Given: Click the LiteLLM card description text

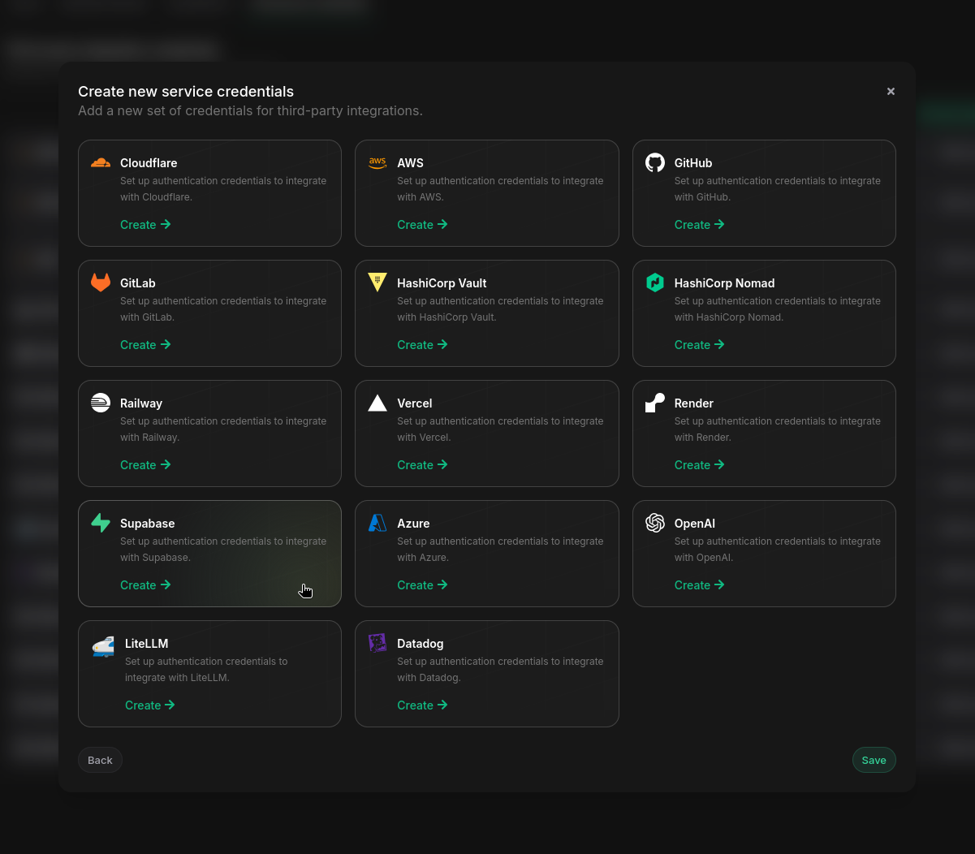Looking at the screenshot, I should [x=206, y=670].
